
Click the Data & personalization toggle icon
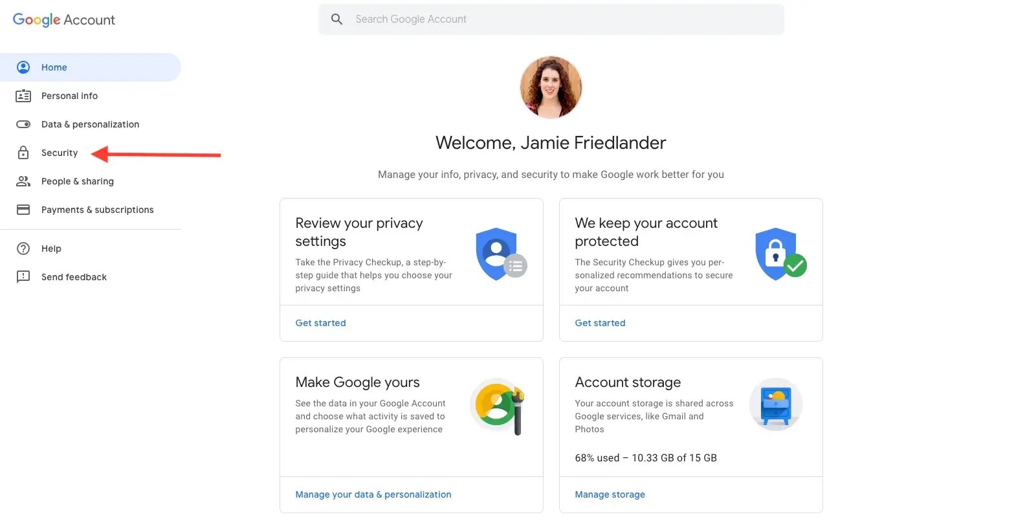click(23, 124)
